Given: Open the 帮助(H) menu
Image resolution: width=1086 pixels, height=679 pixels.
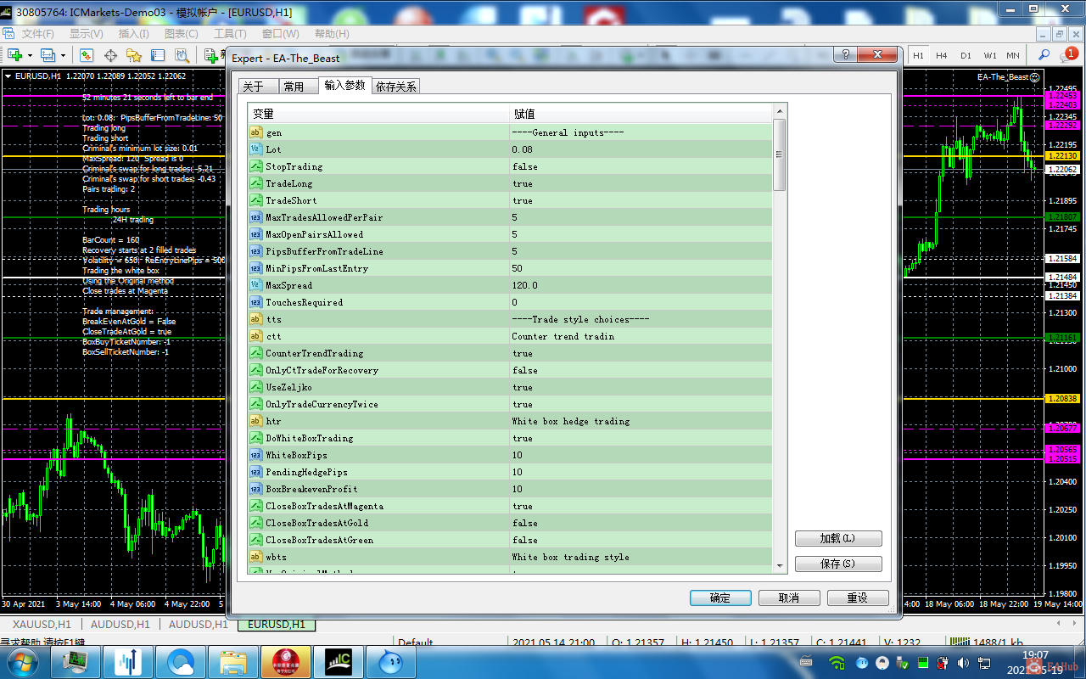Looking at the screenshot, I should point(332,34).
